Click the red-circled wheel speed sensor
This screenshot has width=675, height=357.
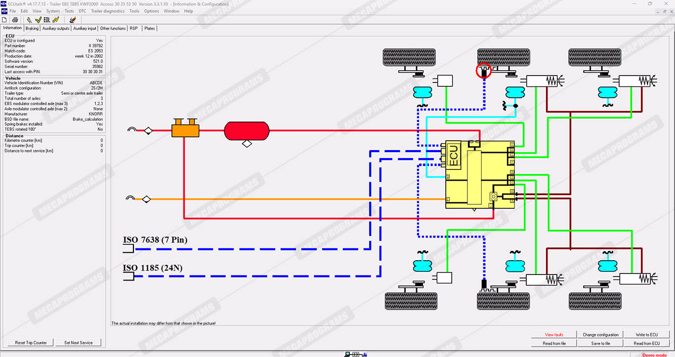[484, 72]
